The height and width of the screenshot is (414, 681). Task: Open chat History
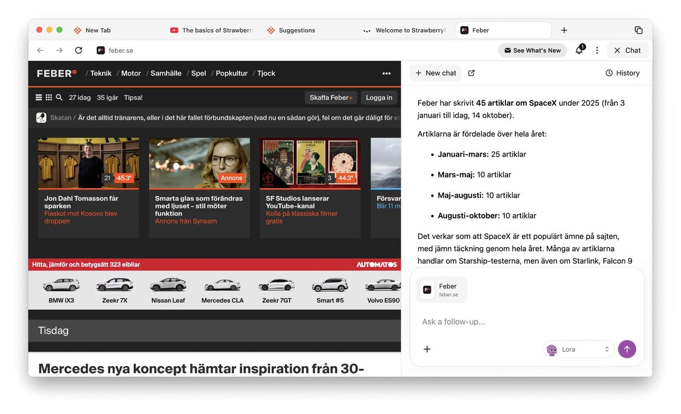622,73
